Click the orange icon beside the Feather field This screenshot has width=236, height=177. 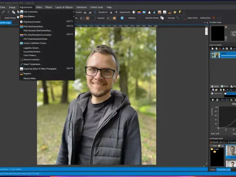(114, 18)
